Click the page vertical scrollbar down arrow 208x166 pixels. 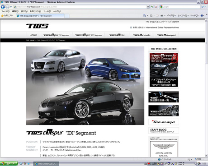point(206,156)
